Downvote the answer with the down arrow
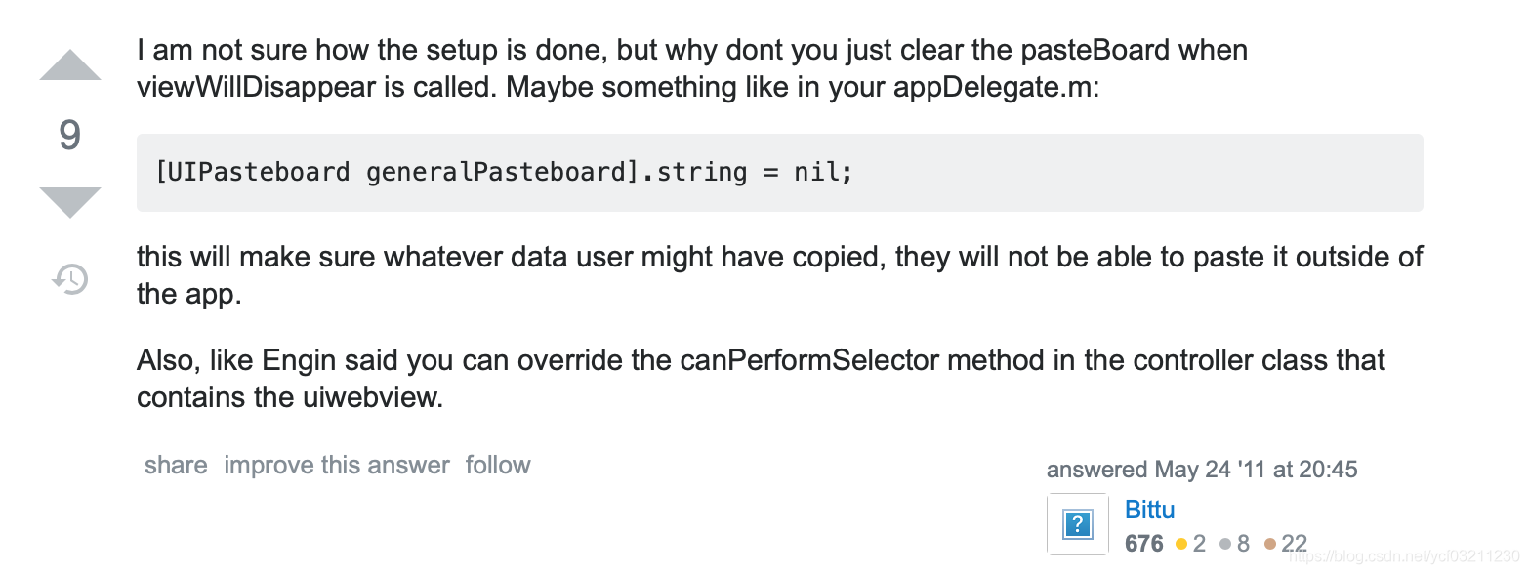Viewport: 1529px width, 574px height. 69,202
